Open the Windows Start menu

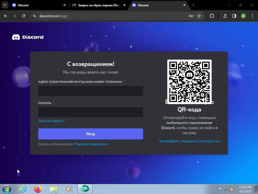(x=7, y=189)
